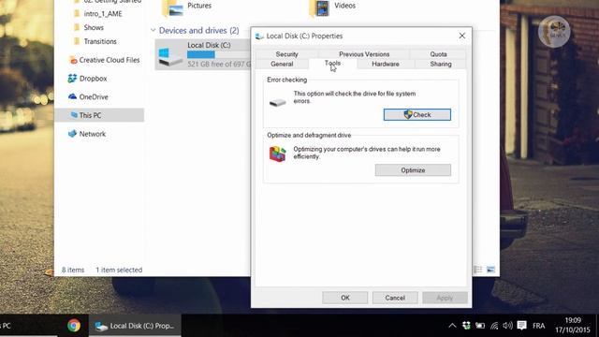This screenshot has width=599, height=337.
Task: Select Transitions folder in sidebar
Action: [x=100, y=41]
